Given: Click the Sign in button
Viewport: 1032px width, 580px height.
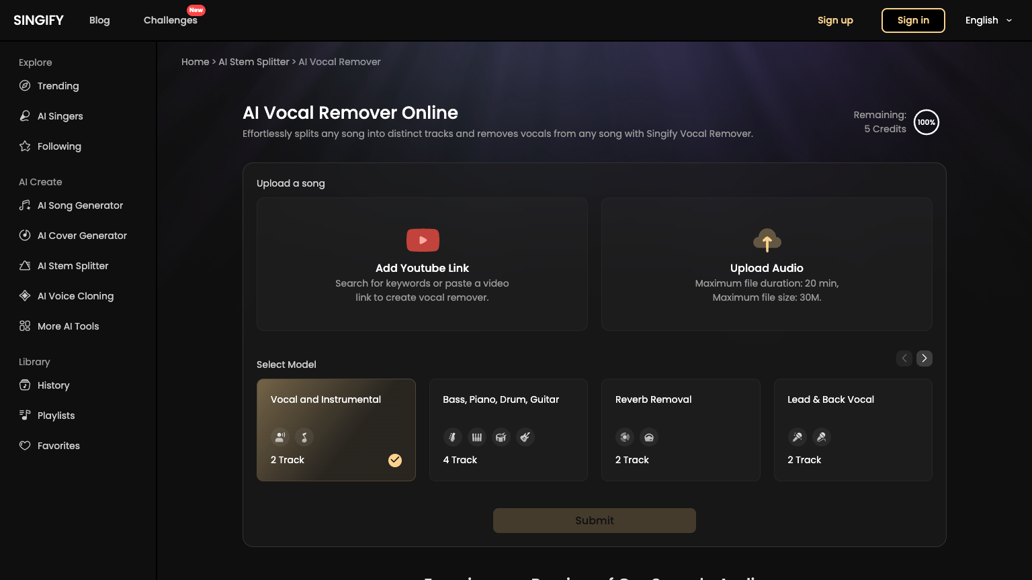Looking at the screenshot, I should tap(913, 20).
